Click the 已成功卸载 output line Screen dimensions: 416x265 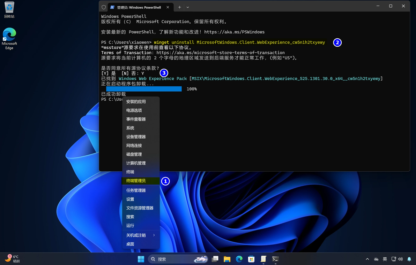[113, 94]
